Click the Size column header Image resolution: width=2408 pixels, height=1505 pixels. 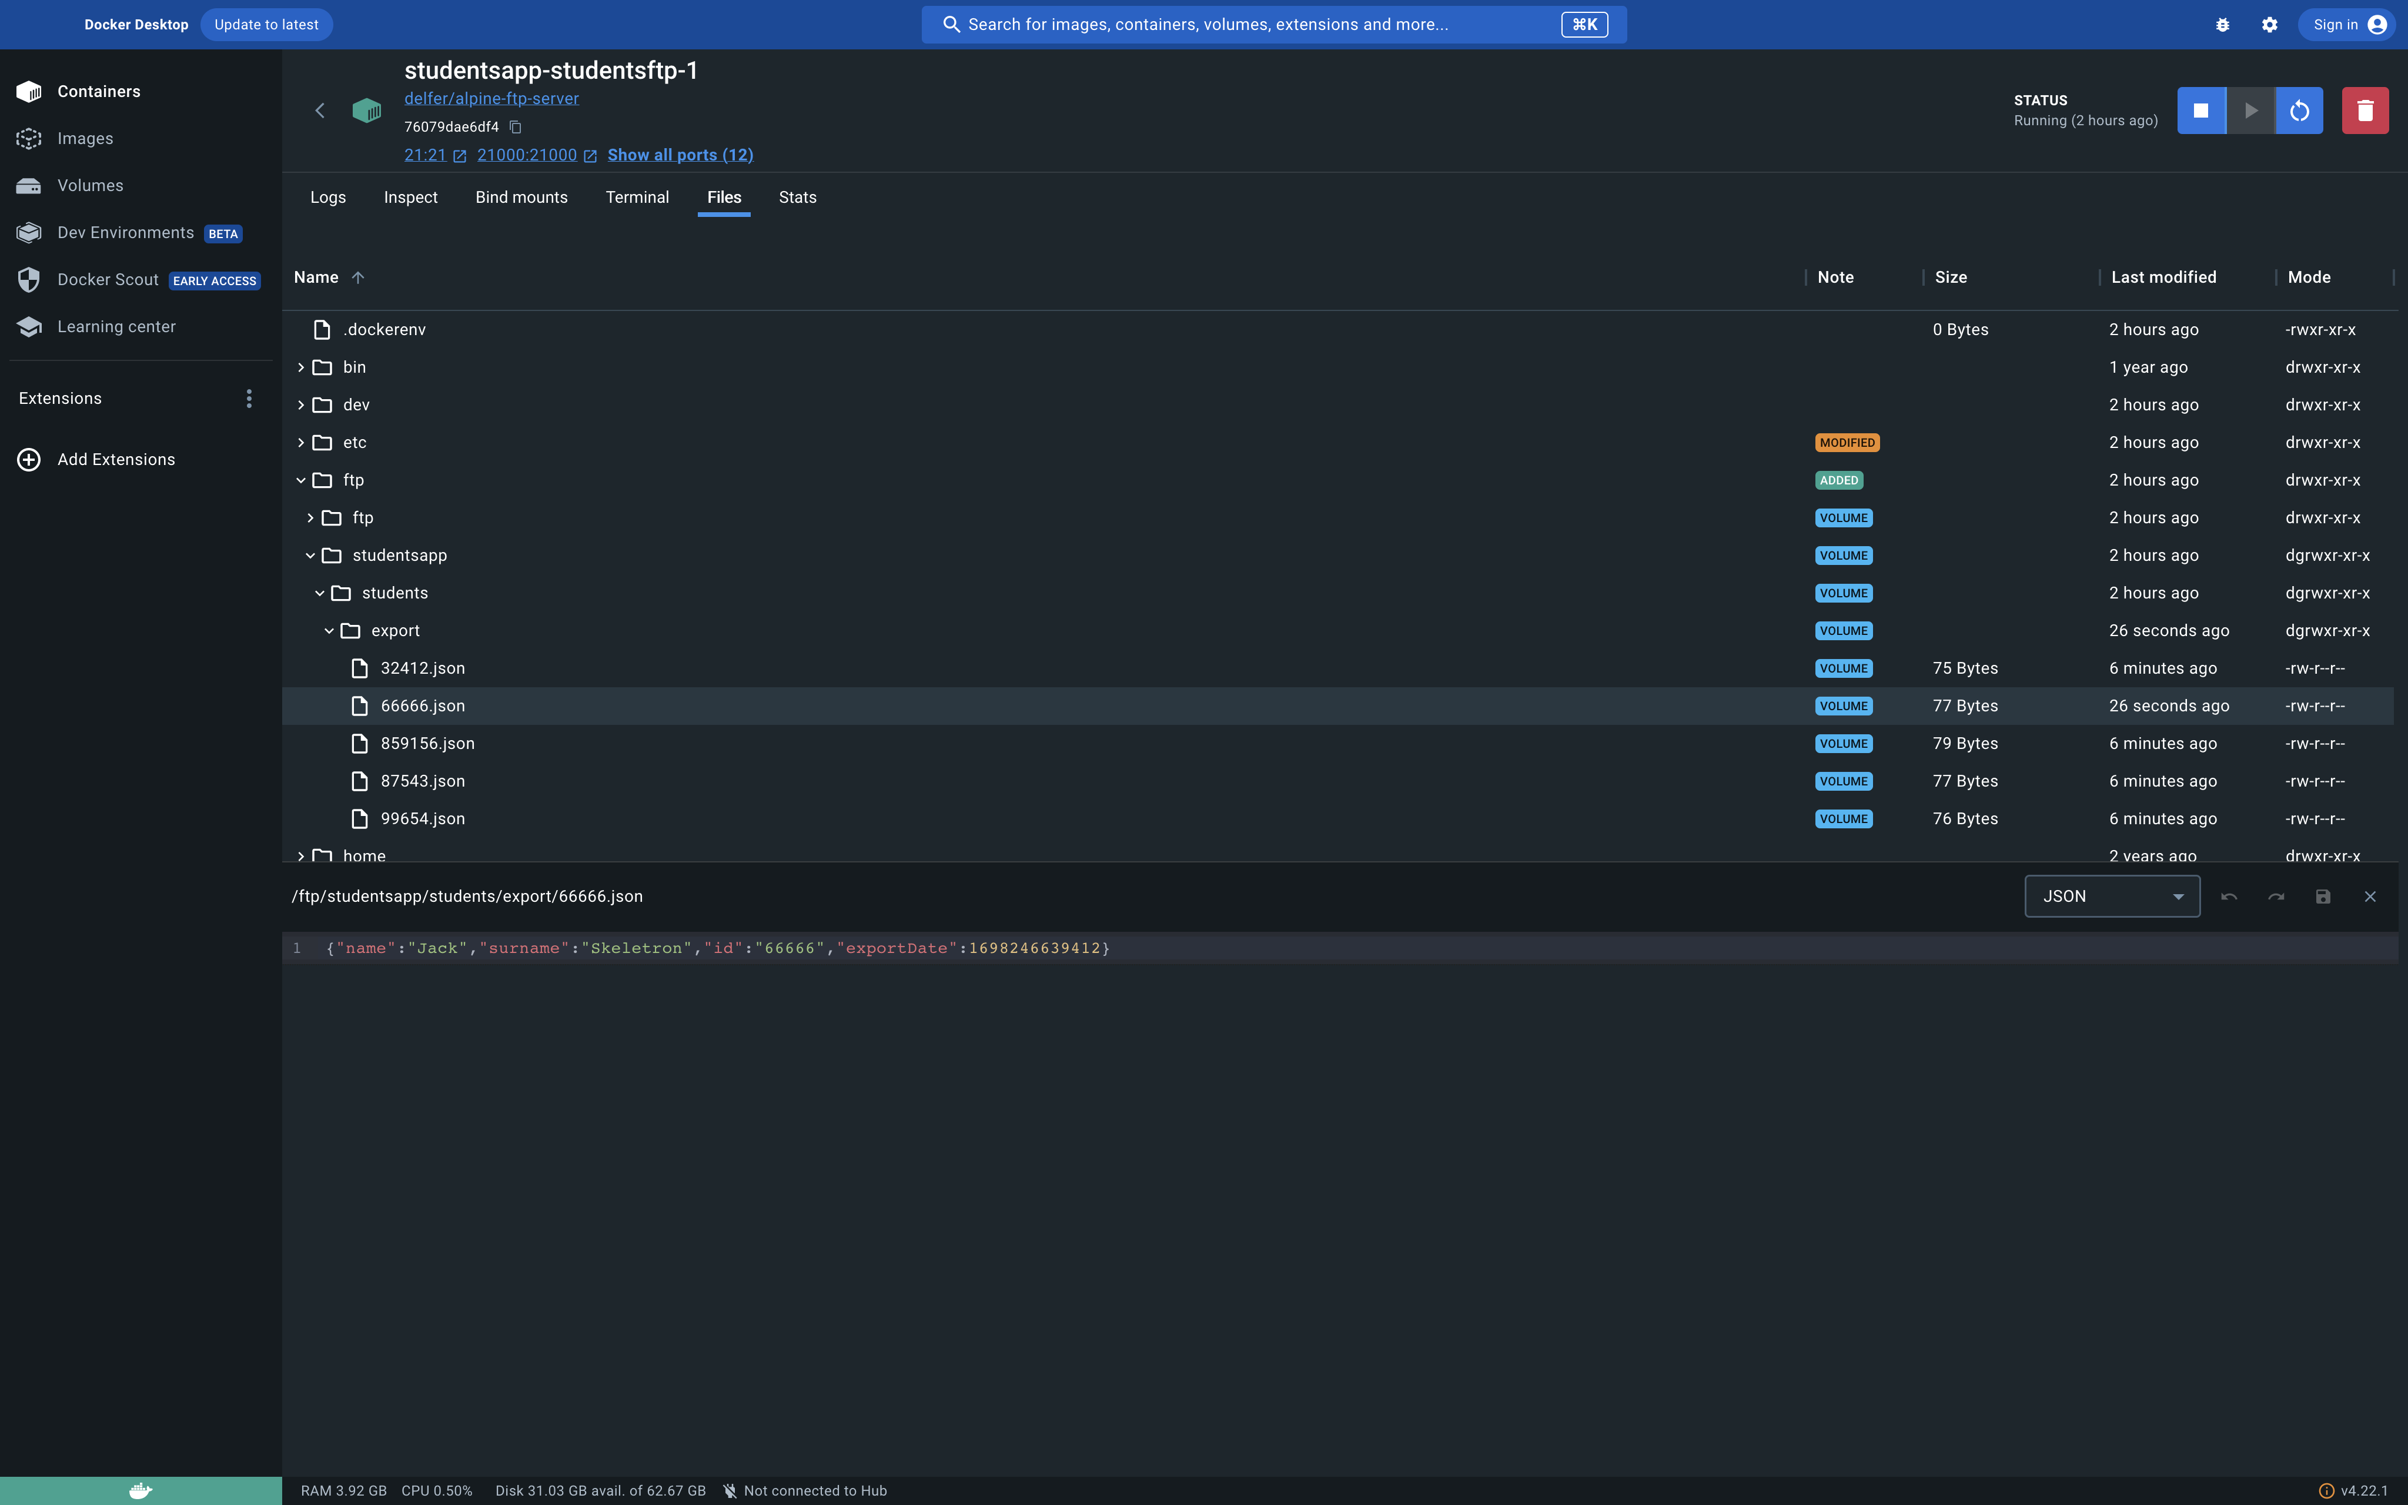pyautogui.click(x=1950, y=277)
